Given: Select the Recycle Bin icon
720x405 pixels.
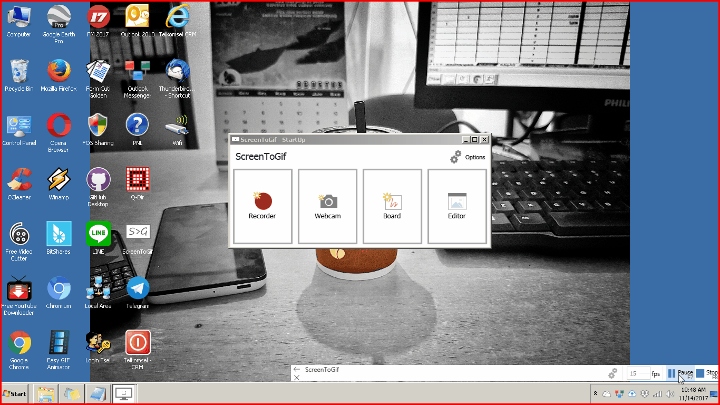Looking at the screenshot, I should point(19,76).
